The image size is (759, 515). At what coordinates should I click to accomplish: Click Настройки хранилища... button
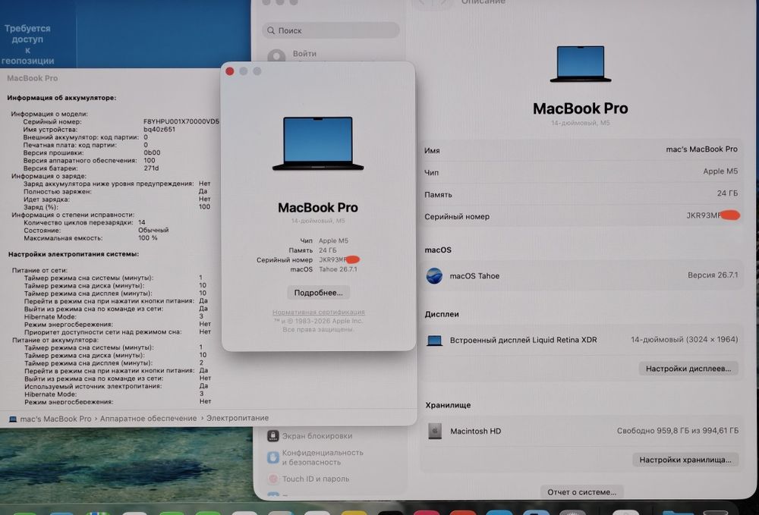(x=685, y=460)
